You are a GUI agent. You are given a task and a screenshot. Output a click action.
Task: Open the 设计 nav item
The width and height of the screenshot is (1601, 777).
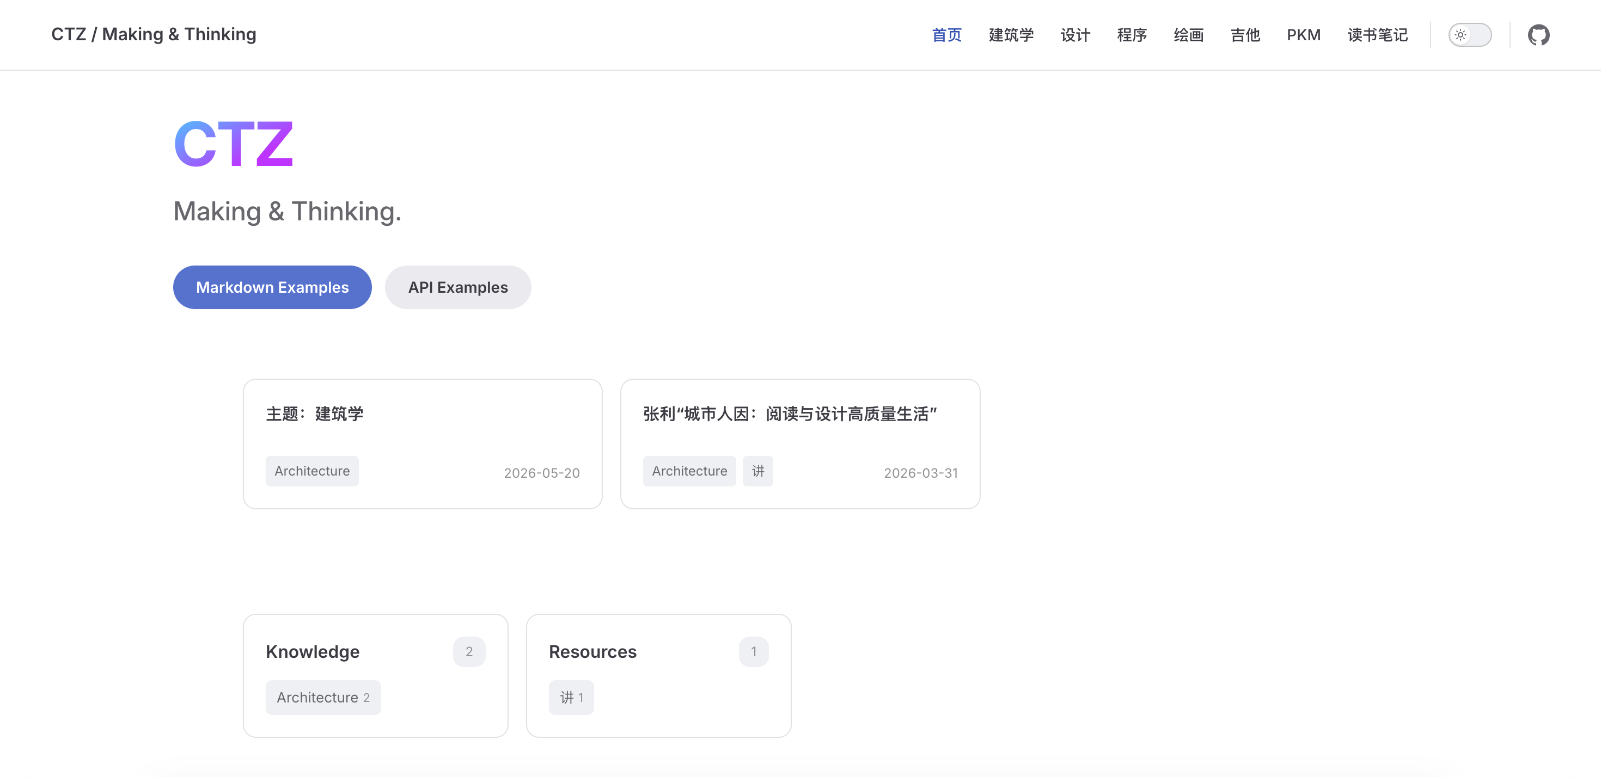click(1074, 35)
